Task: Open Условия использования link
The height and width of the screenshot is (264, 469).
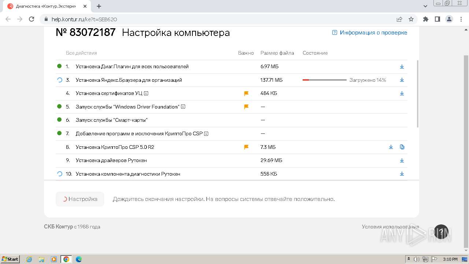Action: click(390, 227)
